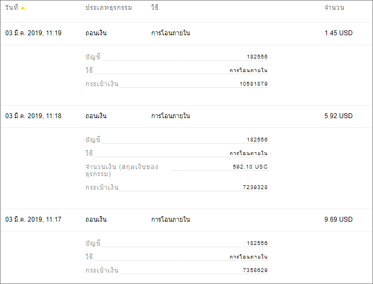Collapse the 11:17 withdrawal transaction row
Viewport: 373px width, 284px height.
(x=187, y=220)
